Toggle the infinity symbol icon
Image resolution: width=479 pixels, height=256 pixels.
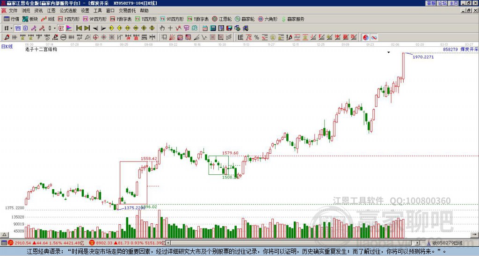374,37
